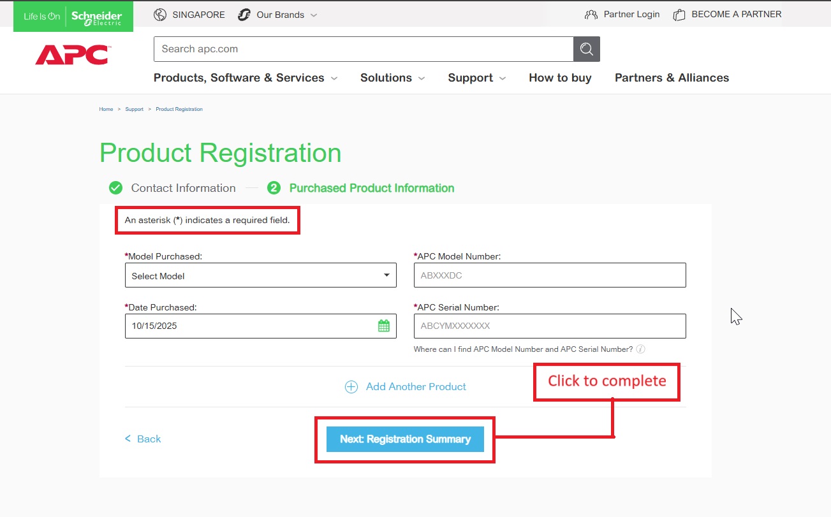
Task: Open the How to buy page
Action: point(560,78)
